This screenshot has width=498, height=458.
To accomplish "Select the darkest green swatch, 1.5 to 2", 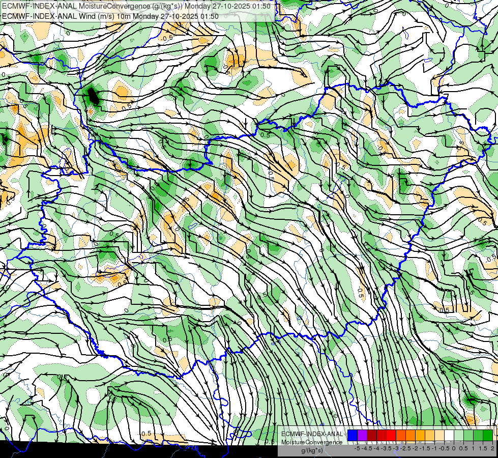I will coord(488,436).
